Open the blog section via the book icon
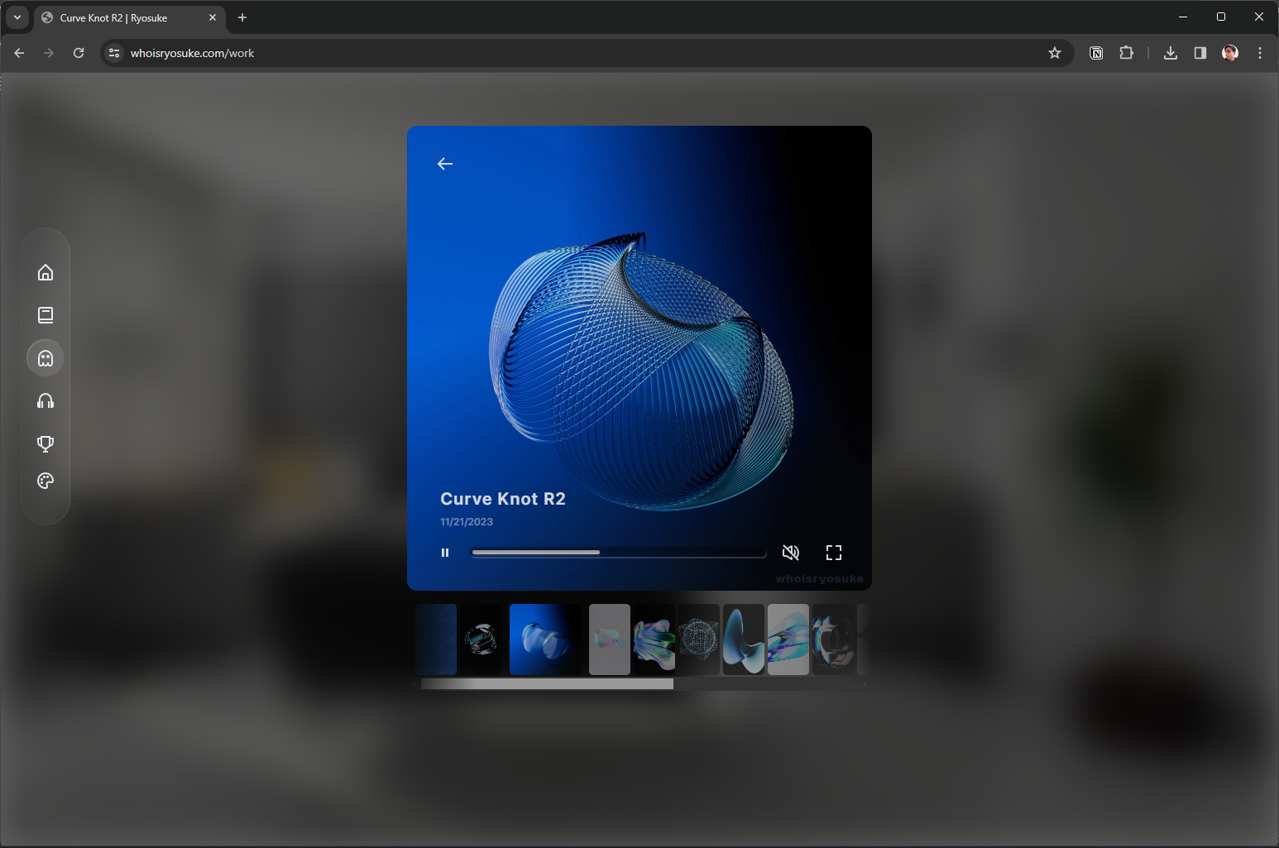Image resolution: width=1279 pixels, height=848 pixels. point(46,314)
